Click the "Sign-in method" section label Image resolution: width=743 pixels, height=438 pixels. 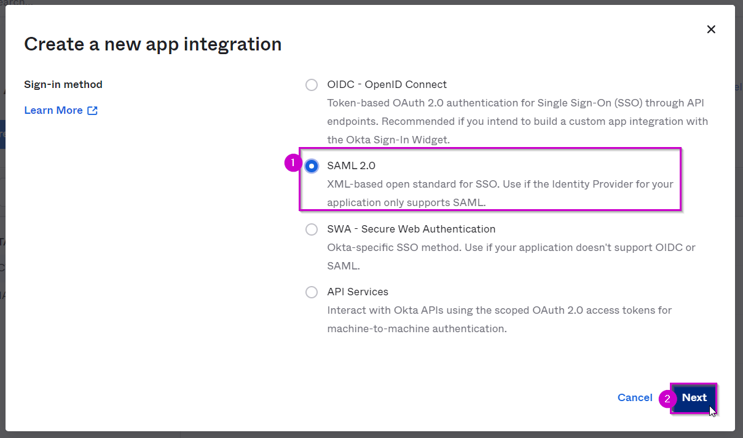63,84
